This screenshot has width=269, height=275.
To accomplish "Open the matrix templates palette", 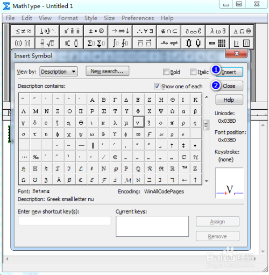I will pyautogui.click(x=217, y=43).
